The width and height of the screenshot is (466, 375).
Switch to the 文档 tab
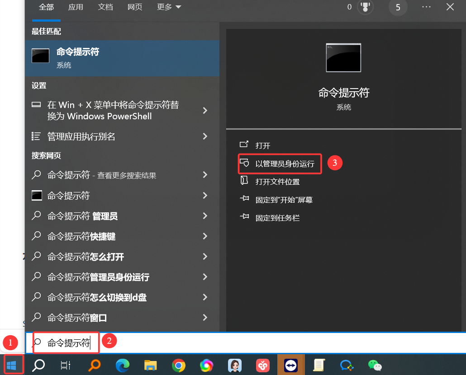[x=105, y=7]
